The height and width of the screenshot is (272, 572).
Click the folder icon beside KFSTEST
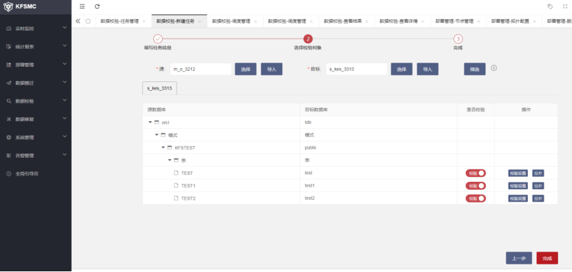(170, 148)
